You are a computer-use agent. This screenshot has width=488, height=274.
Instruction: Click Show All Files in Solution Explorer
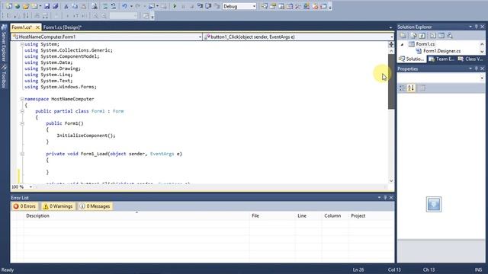pyautogui.click(x=413, y=36)
